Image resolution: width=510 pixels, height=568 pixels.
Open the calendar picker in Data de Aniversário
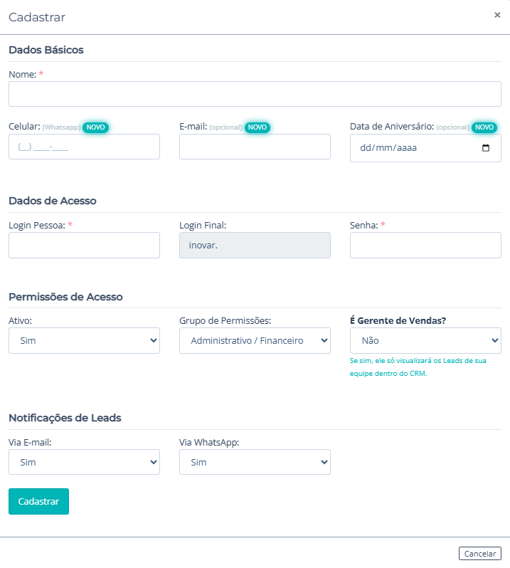coord(486,148)
